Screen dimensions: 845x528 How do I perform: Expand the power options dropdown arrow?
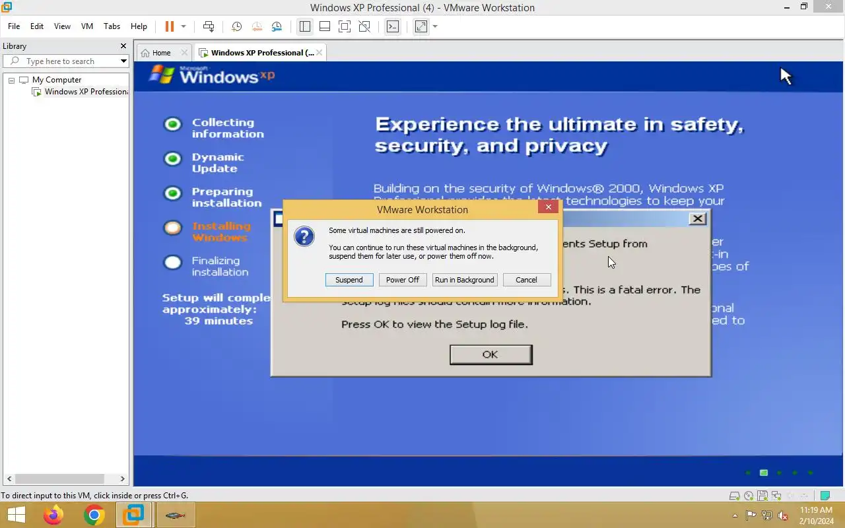pyautogui.click(x=184, y=26)
